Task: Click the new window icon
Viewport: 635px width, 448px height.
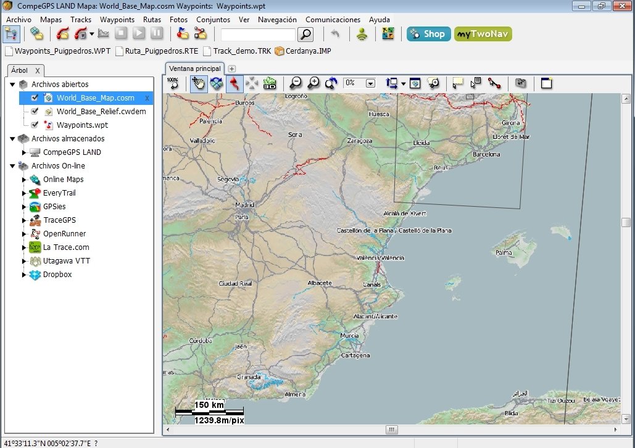Action: point(546,83)
